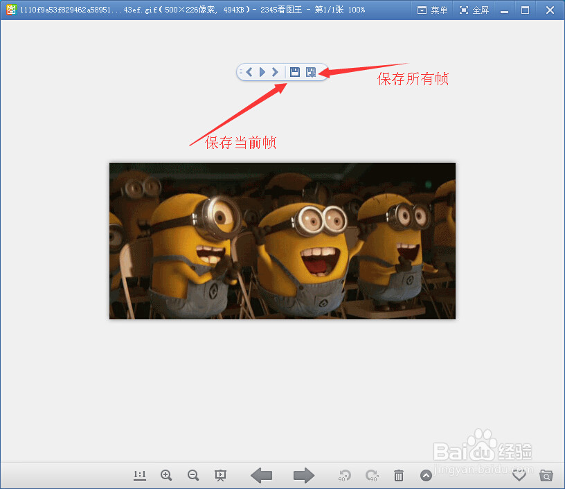Favorite the image with the heart icon
This screenshot has width=565, height=489.
519,475
